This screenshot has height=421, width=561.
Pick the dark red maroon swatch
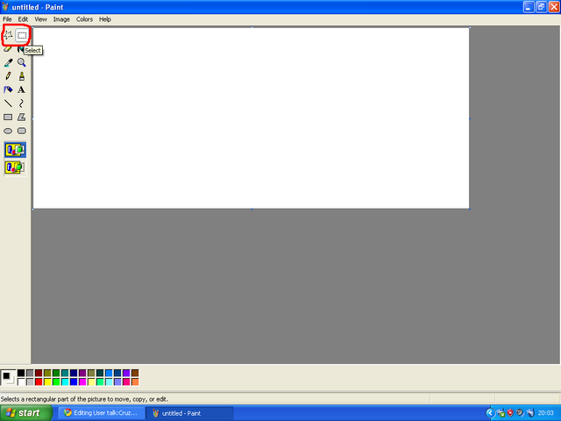tap(39, 374)
